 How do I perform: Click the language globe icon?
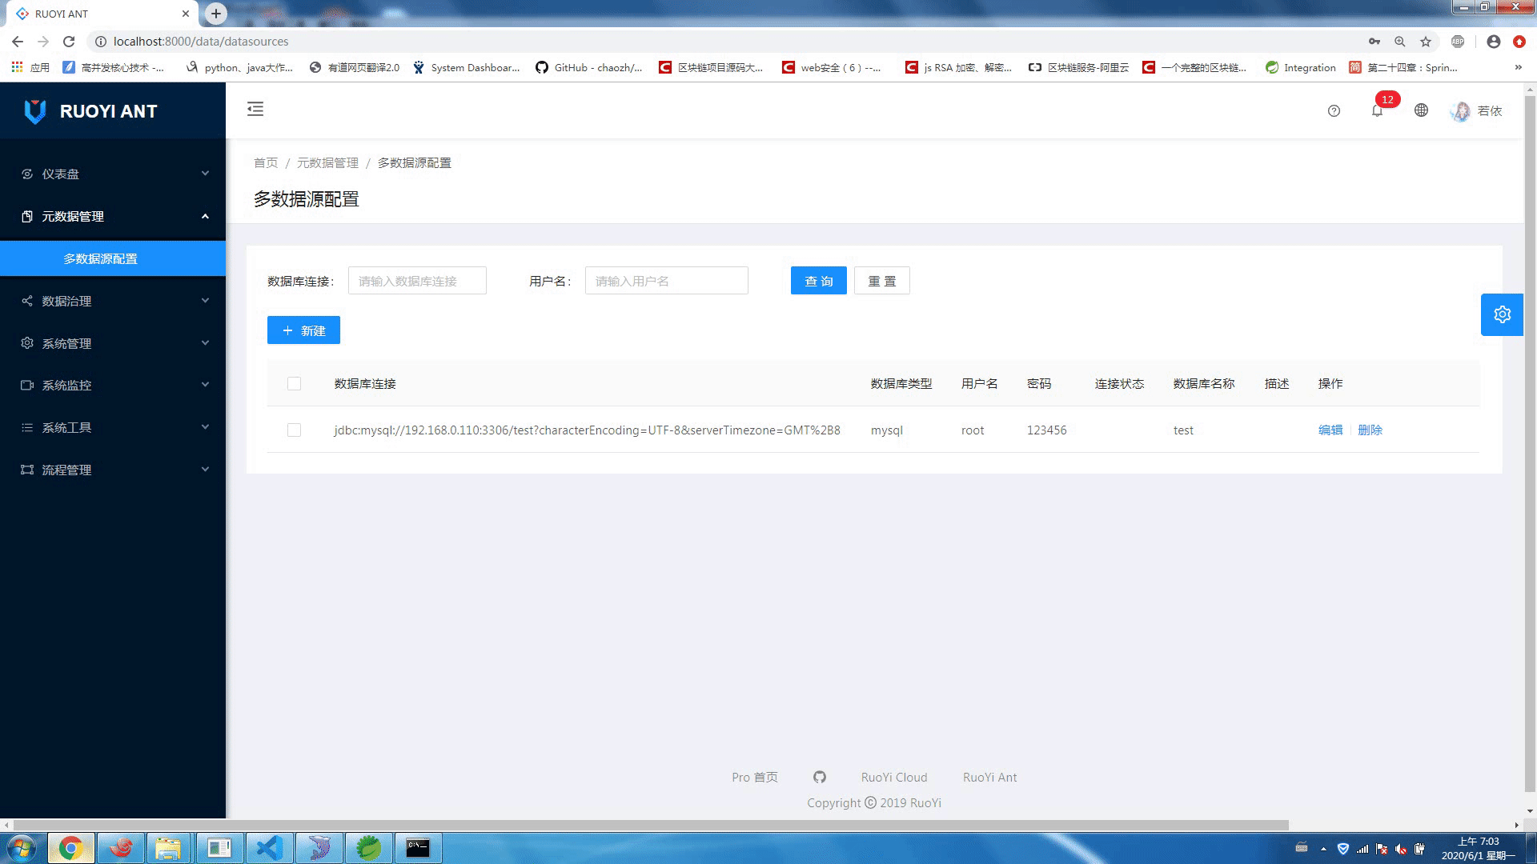[1421, 110]
